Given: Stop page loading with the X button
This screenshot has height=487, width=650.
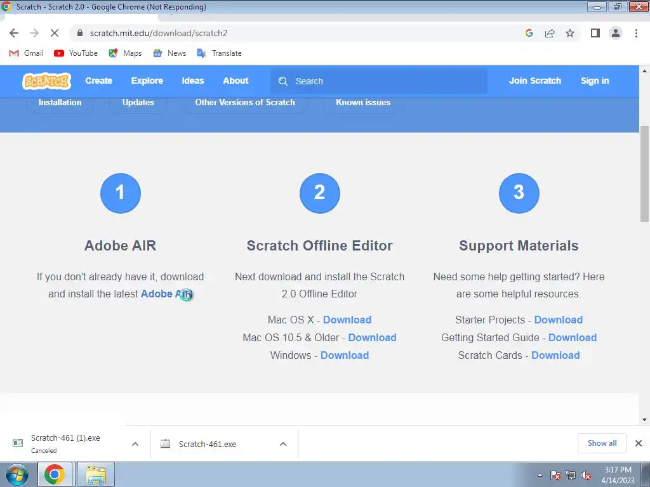Looking at the screenshot, I should (x=55, y=33).
